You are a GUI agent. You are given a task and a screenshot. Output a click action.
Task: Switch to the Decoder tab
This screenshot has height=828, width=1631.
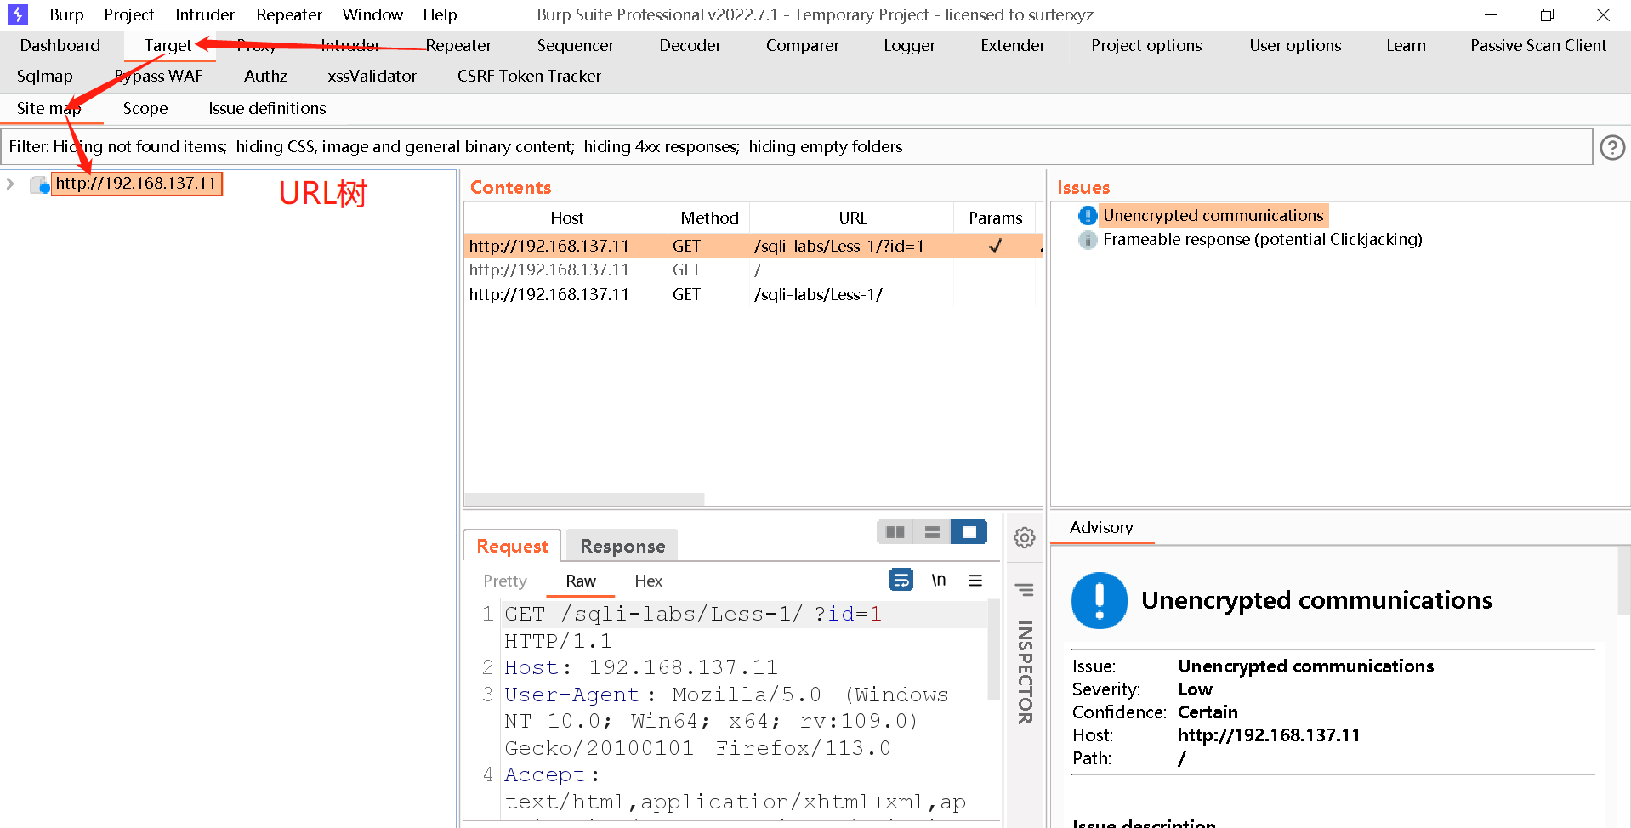pyautogui.click(x=690, y=45)
